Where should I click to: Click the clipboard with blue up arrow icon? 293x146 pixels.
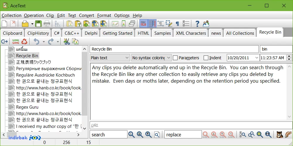coord(95,24)
